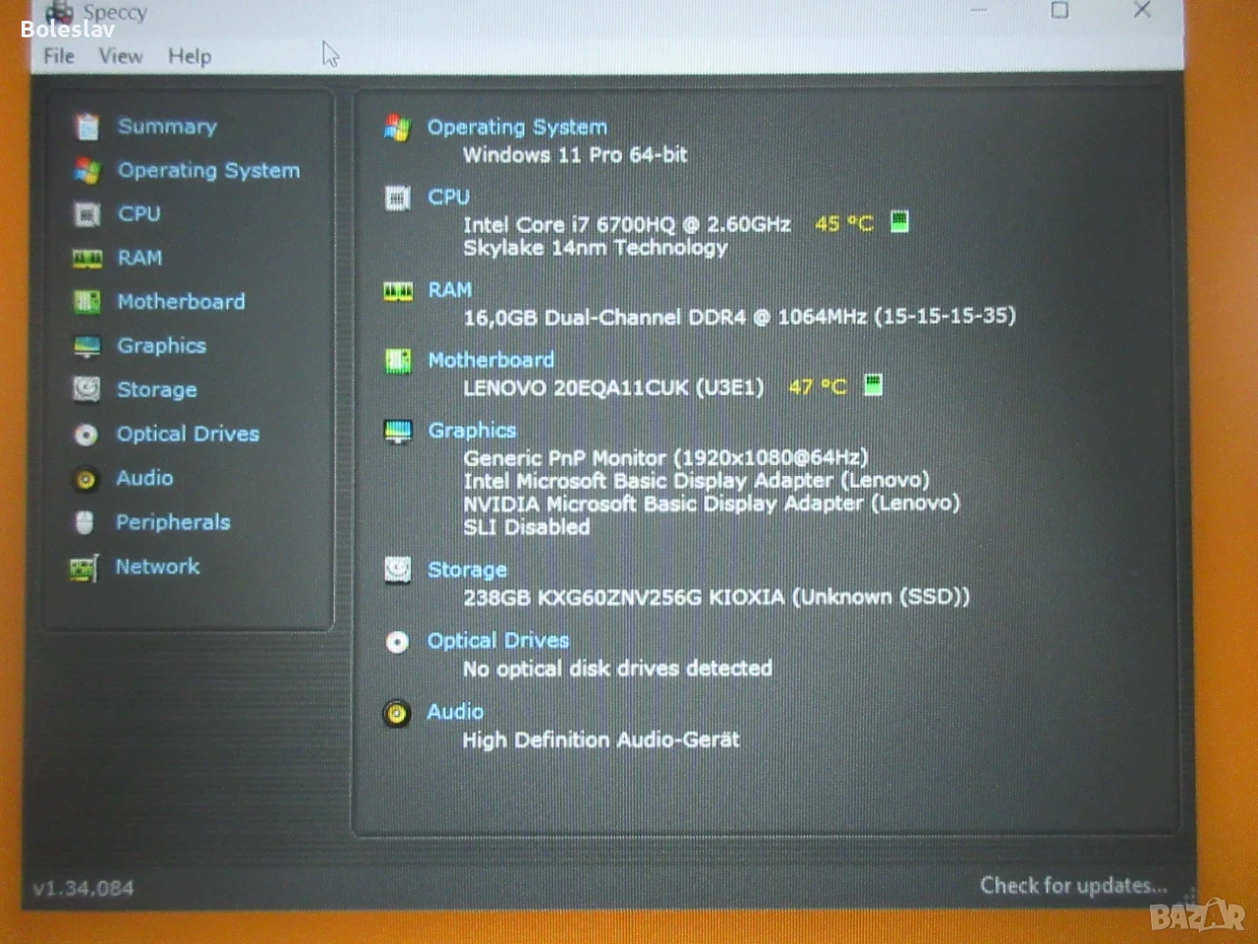Click the CPU icon in summary panel
The width and height of the screenshot is (1258, 944).
pos(398,199)
